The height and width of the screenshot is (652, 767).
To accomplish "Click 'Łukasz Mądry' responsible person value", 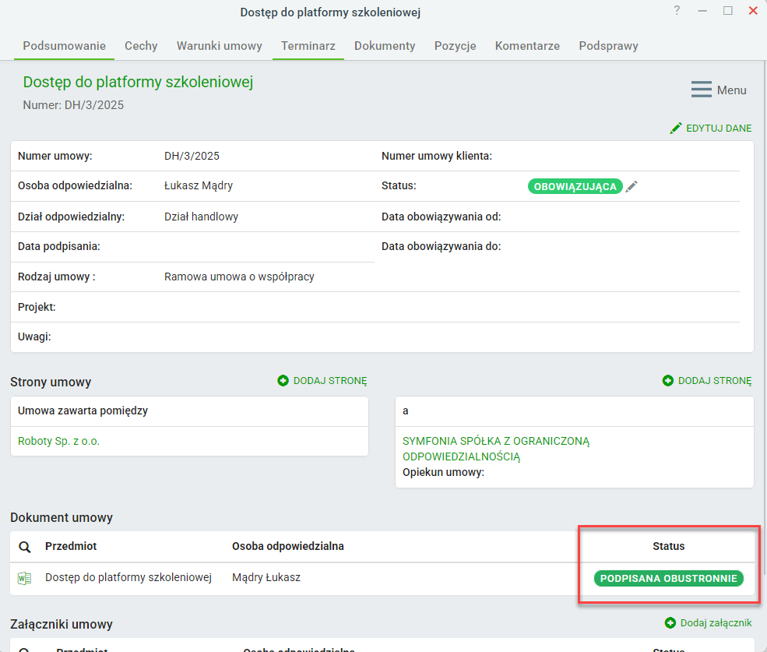I will click(199, 186).
